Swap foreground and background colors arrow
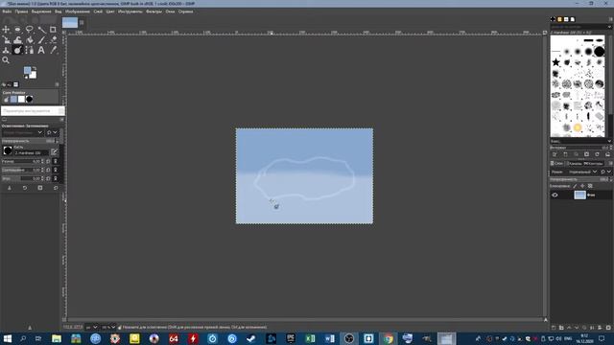 (x=35, y=68)
